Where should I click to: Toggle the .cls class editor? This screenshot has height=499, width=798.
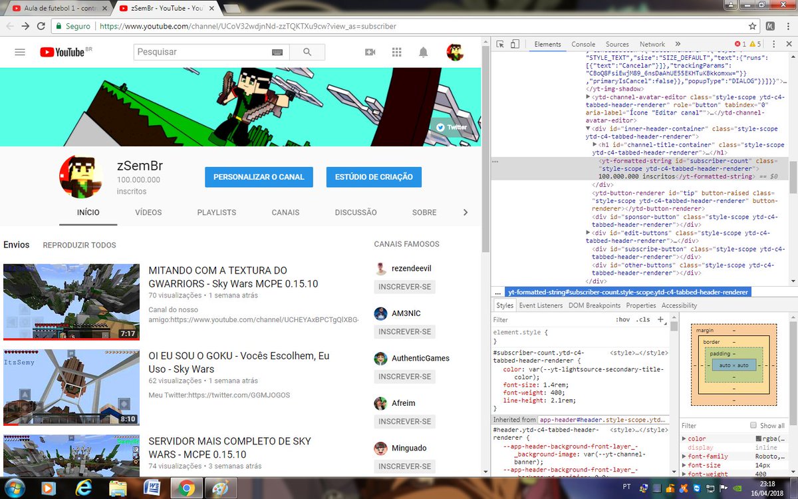[x=643, y=319]
